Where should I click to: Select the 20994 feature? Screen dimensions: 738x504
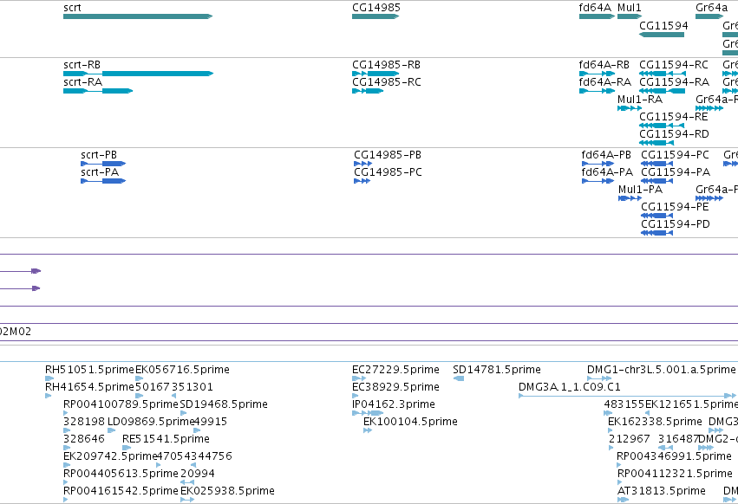click(187, 483)
